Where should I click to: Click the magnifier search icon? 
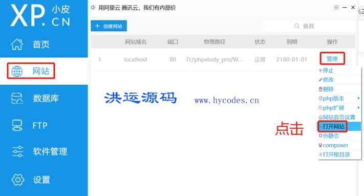click(x=297, y=26)
